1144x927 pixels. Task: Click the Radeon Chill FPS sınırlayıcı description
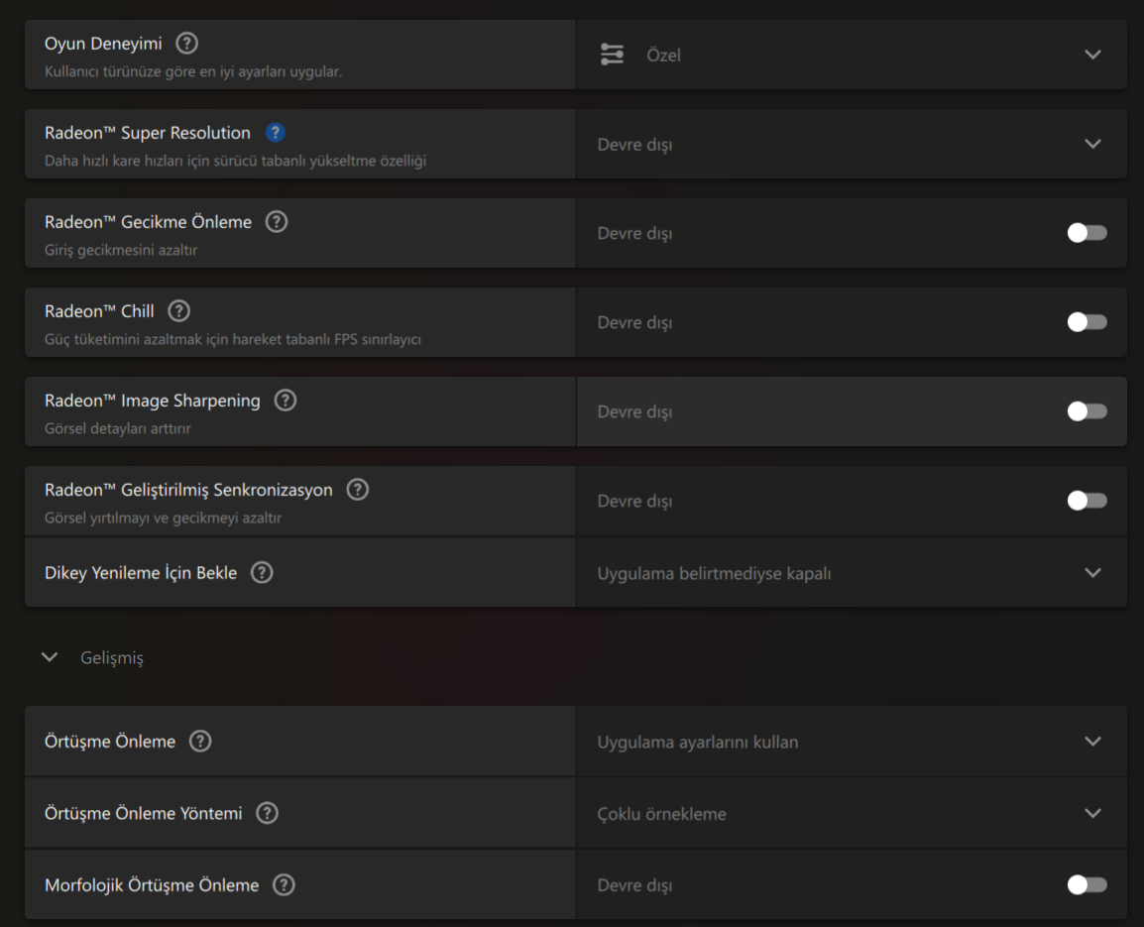click(x=233, y=339)
